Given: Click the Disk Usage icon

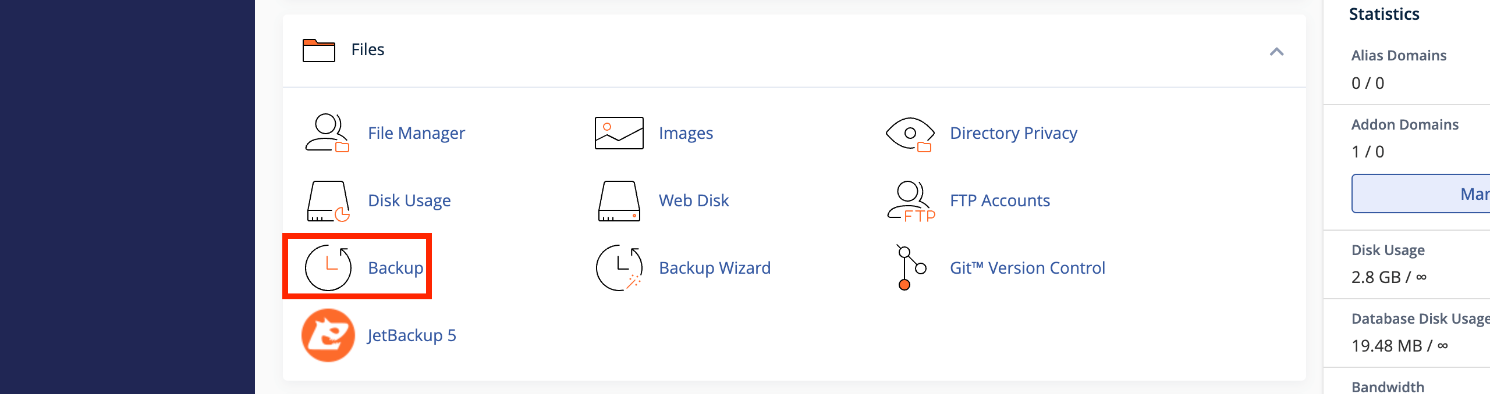Looking at the screenshot, I should 328,200.
